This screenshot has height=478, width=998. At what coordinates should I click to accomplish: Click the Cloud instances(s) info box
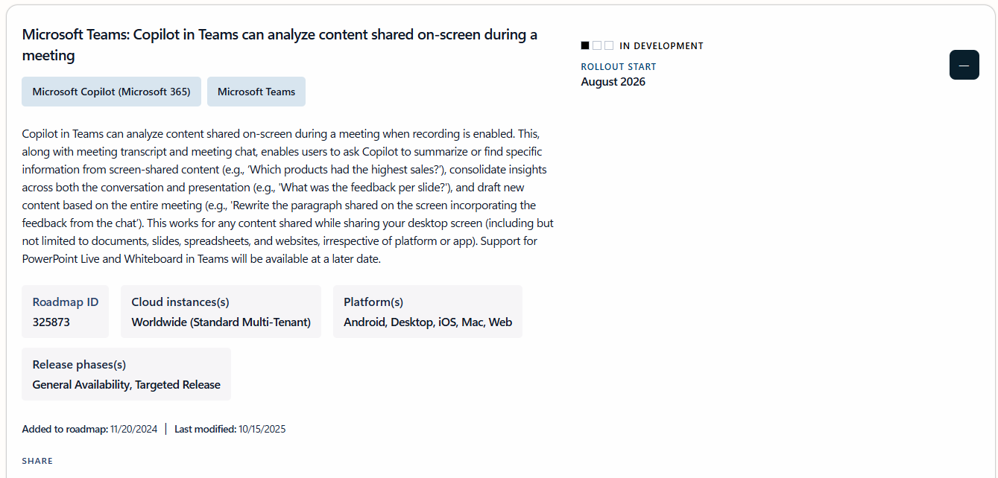221,311
